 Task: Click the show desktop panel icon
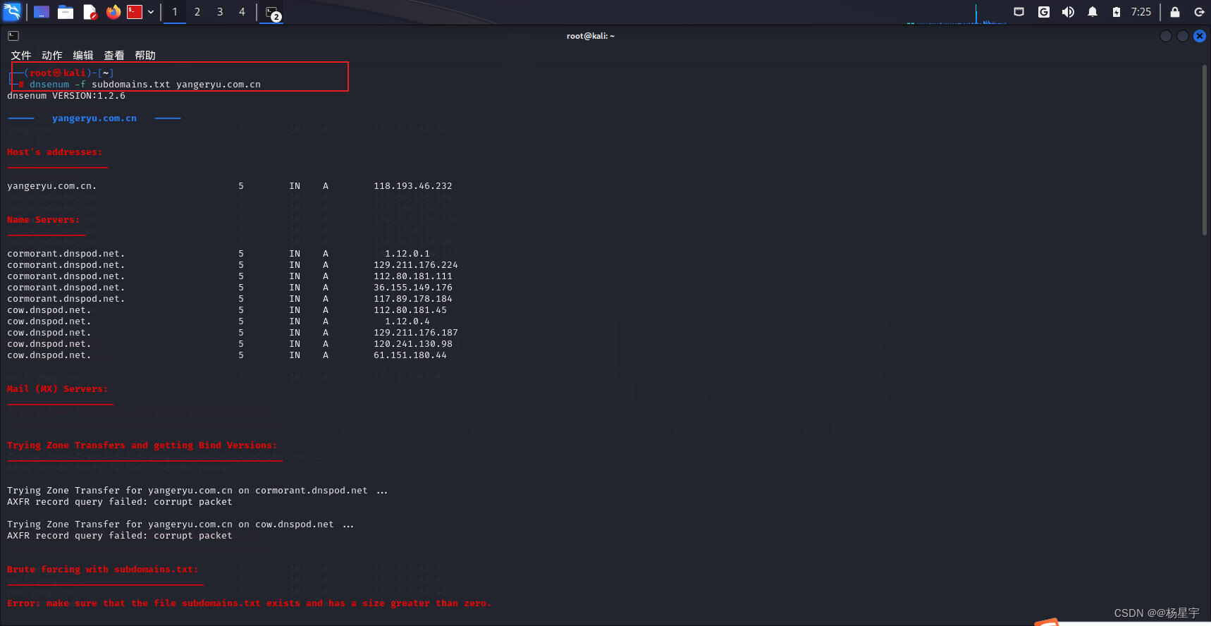pos(42,12)
